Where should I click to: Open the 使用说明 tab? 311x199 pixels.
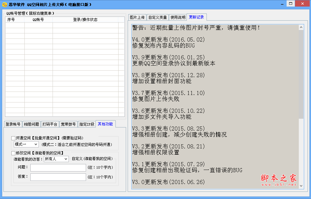point(178,17)
